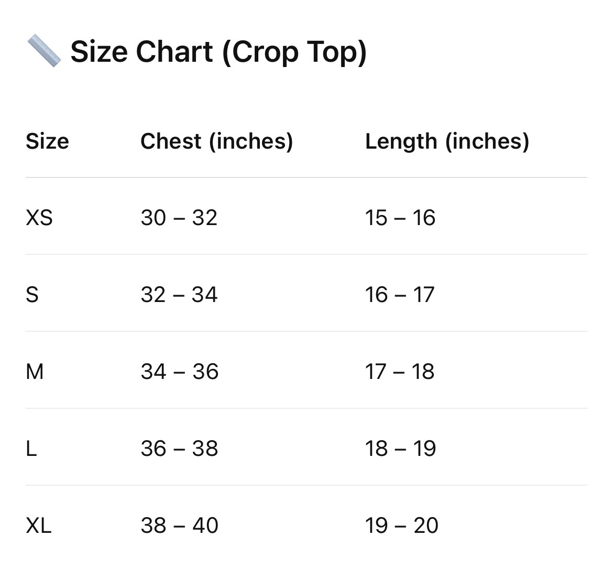Click the 32 – 34 chest value

[x=179, y=295]
